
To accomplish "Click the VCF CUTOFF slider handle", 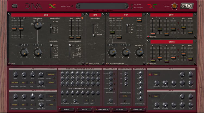I will tap(112, 32).
